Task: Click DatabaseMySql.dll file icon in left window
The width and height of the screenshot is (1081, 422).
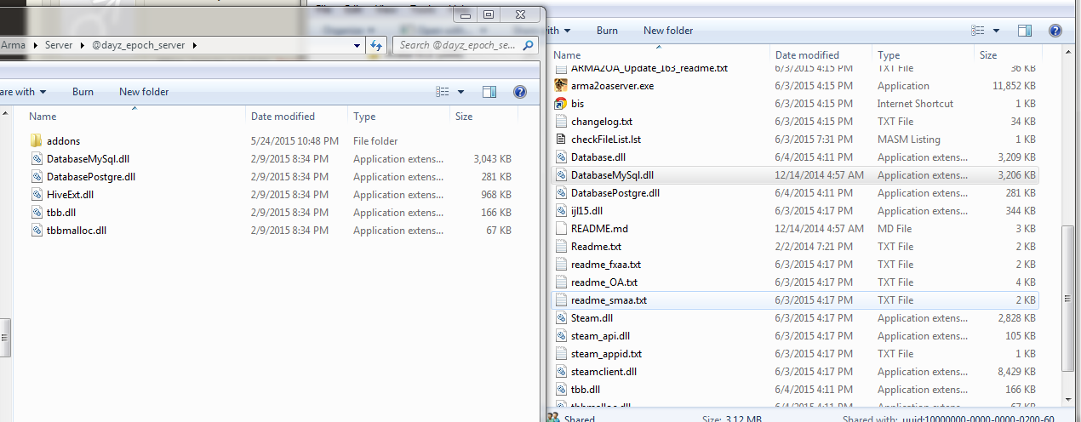Action: [36, 159]
